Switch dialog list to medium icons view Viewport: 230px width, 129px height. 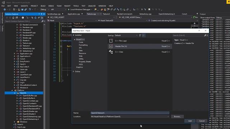(140, 35)
